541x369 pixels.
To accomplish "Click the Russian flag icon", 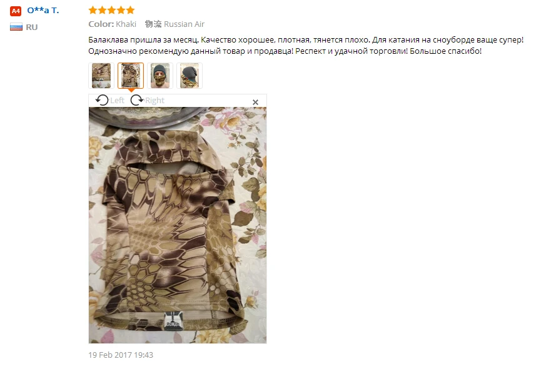I will (x=16, y=27).
